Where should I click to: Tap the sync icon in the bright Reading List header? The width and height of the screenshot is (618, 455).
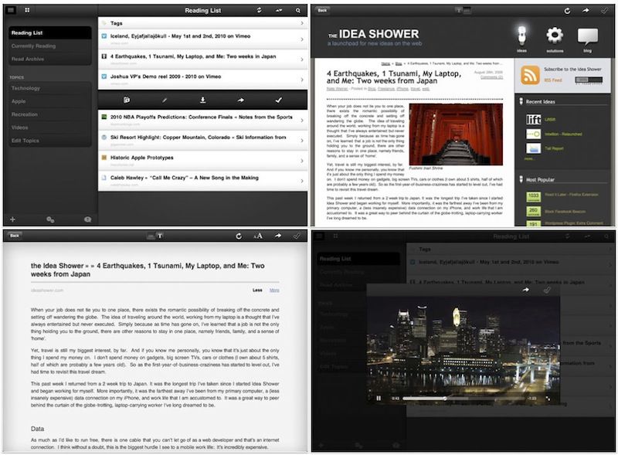coord(259,10)
